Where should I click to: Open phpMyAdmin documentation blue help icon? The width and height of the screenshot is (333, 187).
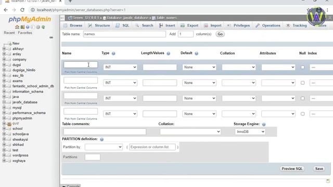pyautogui.click(x=28, y=27)
